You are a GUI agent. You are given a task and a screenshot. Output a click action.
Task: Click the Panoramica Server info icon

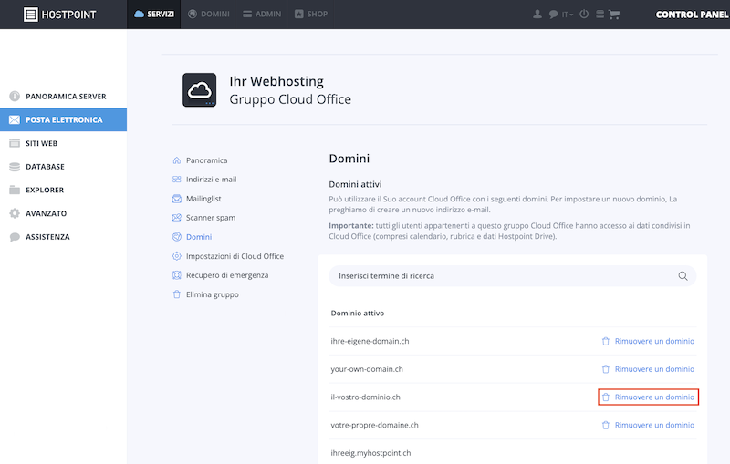click(x=15, y=97)
